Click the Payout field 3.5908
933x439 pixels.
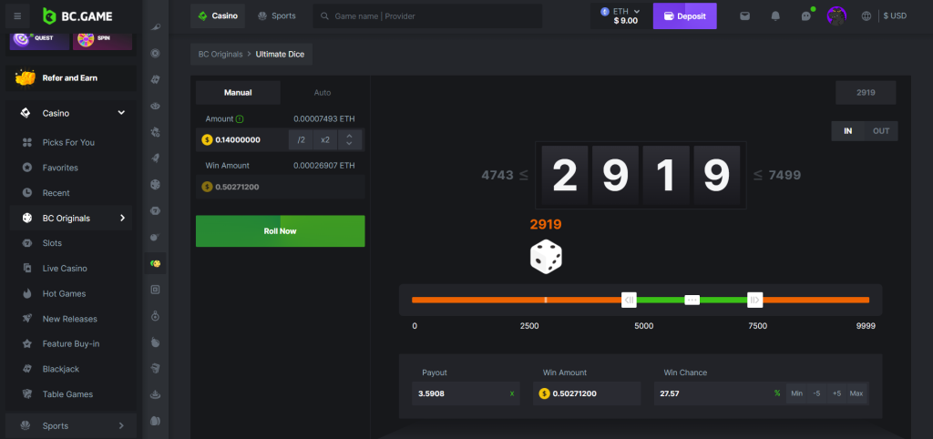(x=466, y=393)
